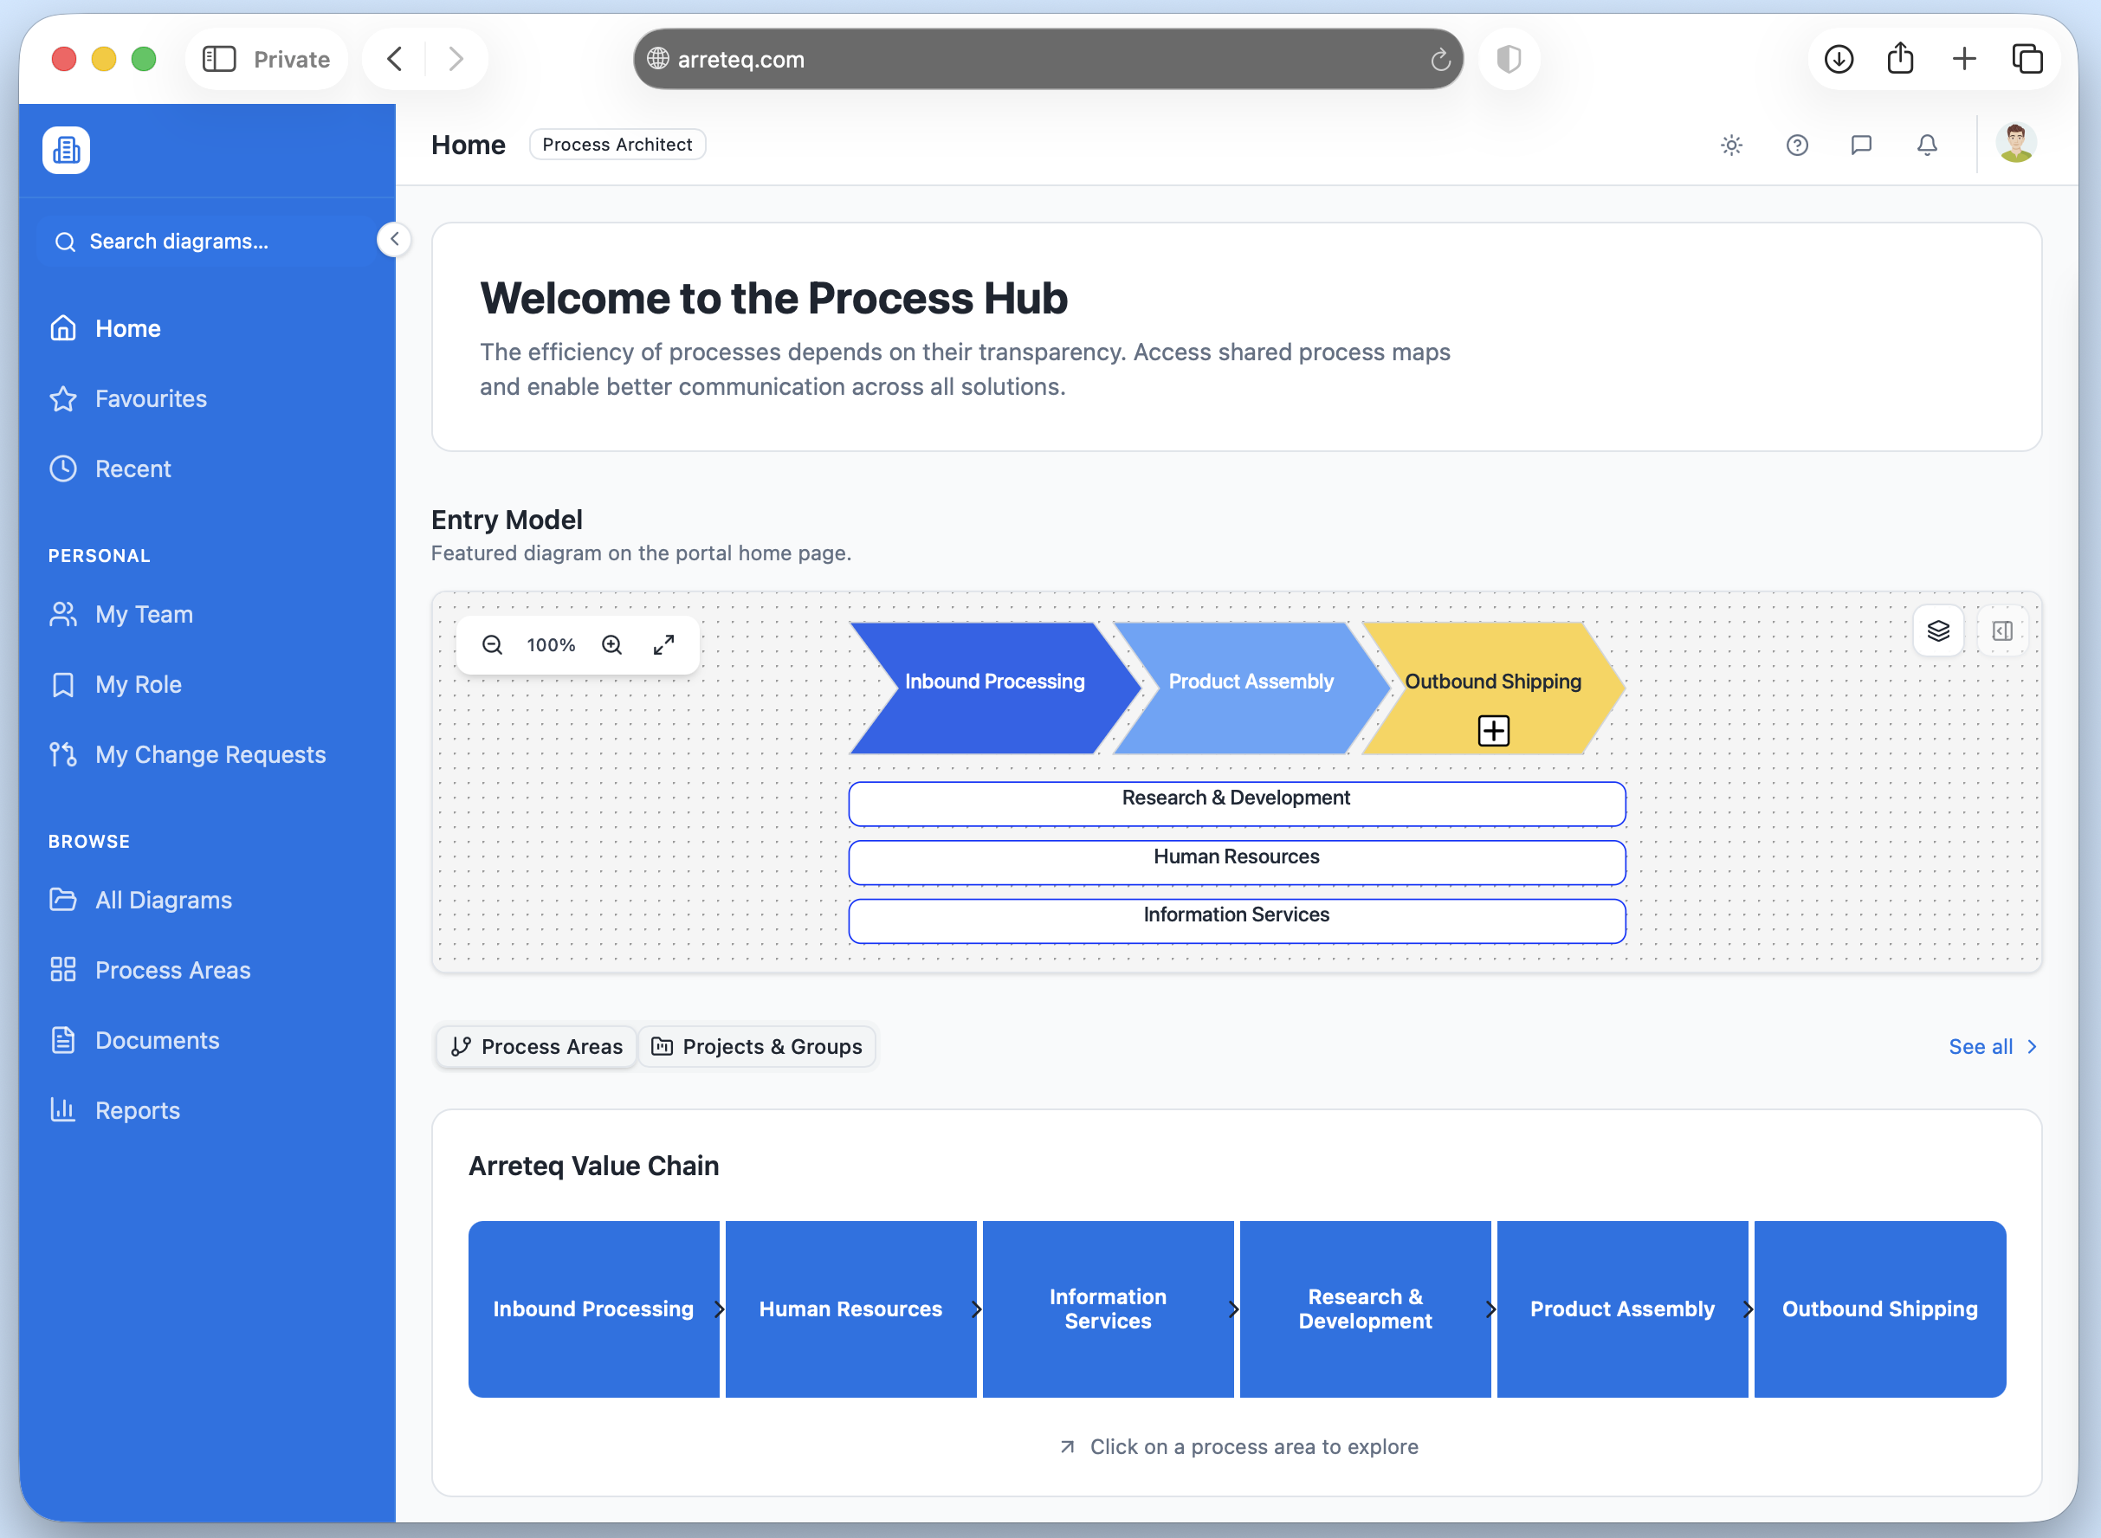Select the Process Areas tab
This screenshot has height=1538, width=2101.
(535, 1046)
